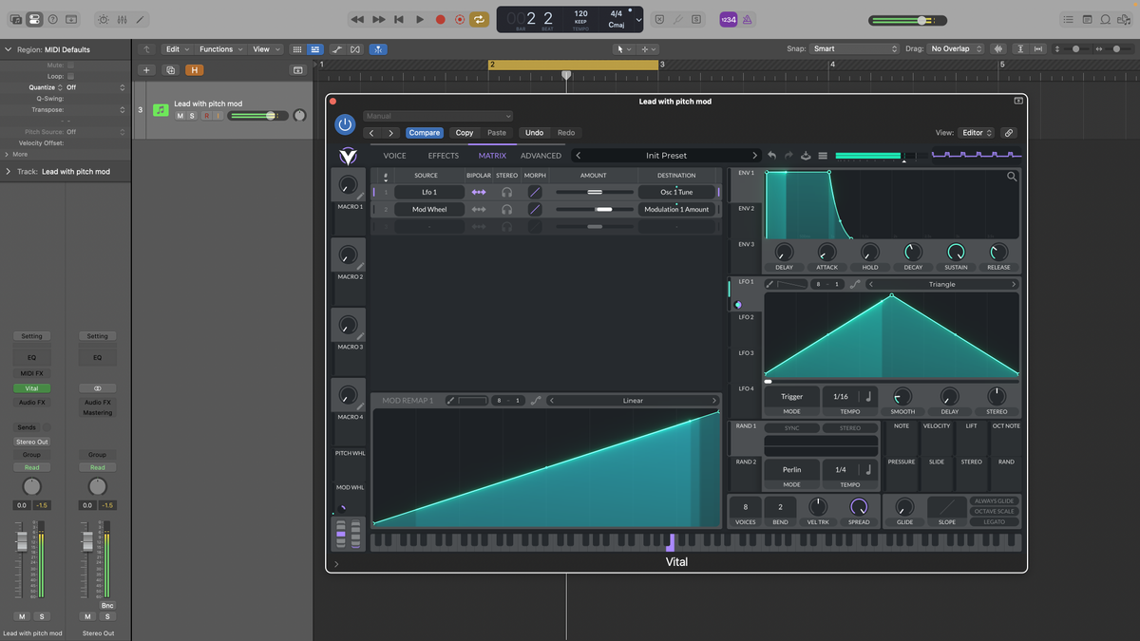The width and height of the screenshot is (1140, 641).
Task: Open the Media Browser button
Action: pos(1125,19)
